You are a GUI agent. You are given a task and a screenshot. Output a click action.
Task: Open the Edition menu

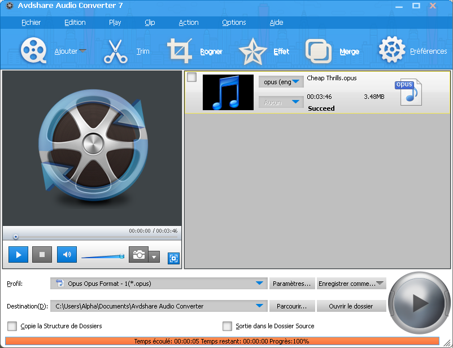(75, 23)
